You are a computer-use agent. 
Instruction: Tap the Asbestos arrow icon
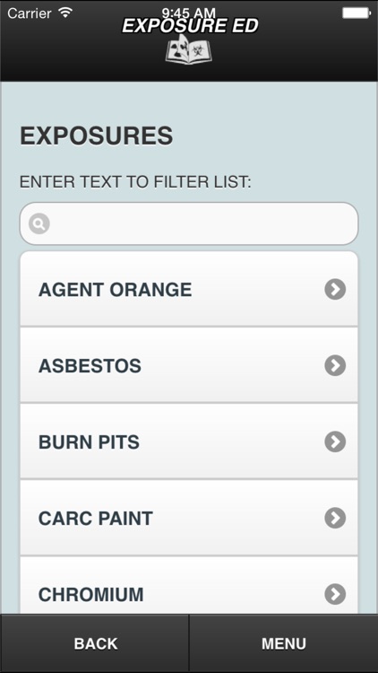pyautogui.click(x=335, y=366)
